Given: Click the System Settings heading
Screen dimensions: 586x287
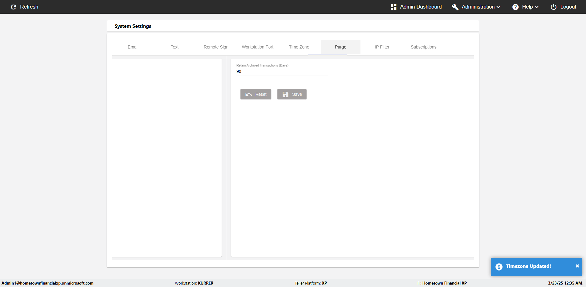Looking at the screenshot, I should (x=133, y=26).
